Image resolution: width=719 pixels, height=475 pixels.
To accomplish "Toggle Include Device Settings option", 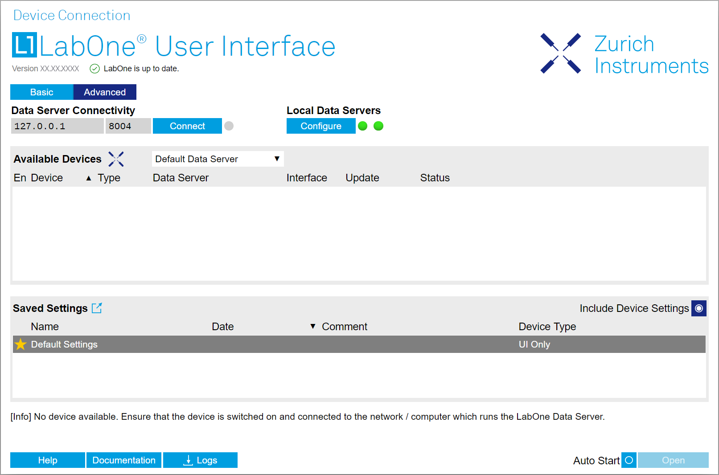I will 698,308.
